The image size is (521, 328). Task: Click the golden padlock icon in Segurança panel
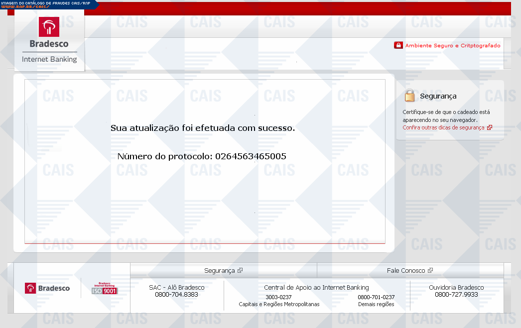click(409, 95)
